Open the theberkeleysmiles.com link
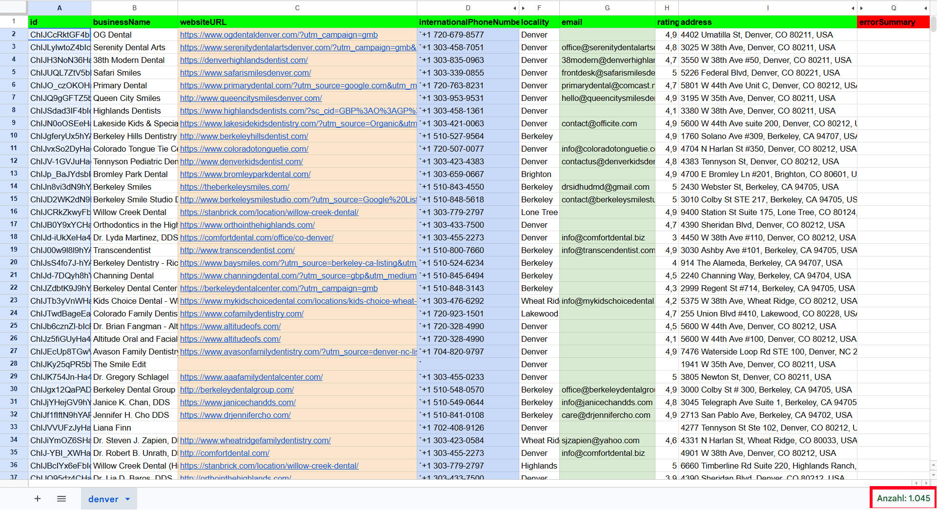Viewport: 937px width, 510px height. pyautogui.click(x=235, y=187)
